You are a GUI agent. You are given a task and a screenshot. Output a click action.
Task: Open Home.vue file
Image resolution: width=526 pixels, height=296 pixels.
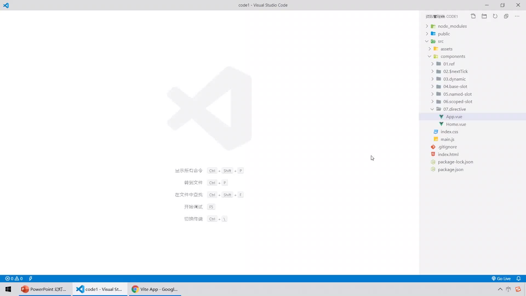click(x=472, y=124)
